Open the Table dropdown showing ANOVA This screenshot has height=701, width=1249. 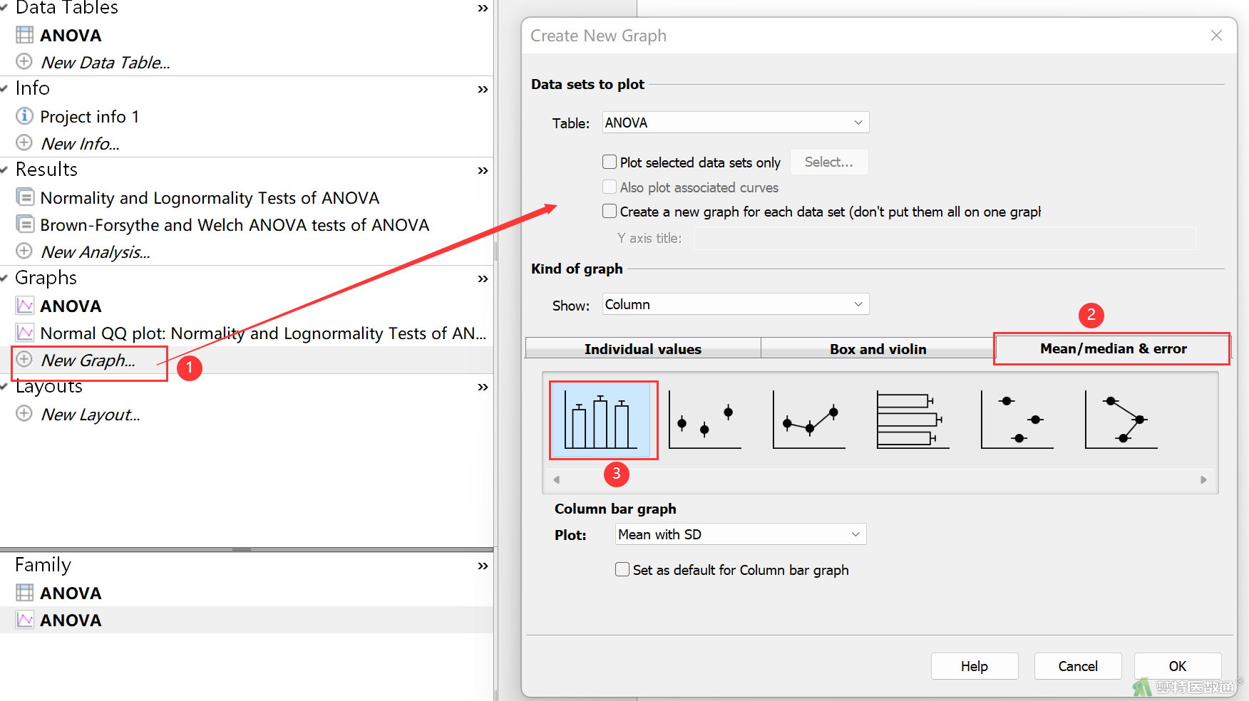(x=736, y=123)
